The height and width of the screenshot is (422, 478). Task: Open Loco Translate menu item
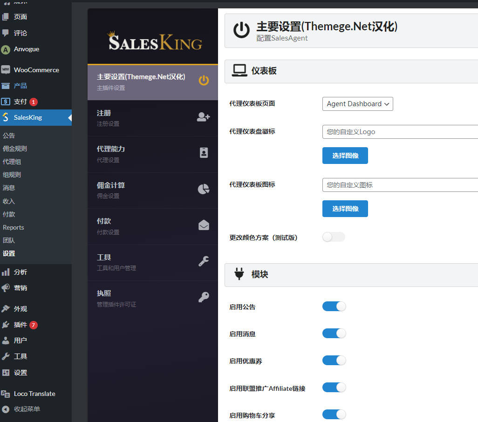[x=36, y=394]
